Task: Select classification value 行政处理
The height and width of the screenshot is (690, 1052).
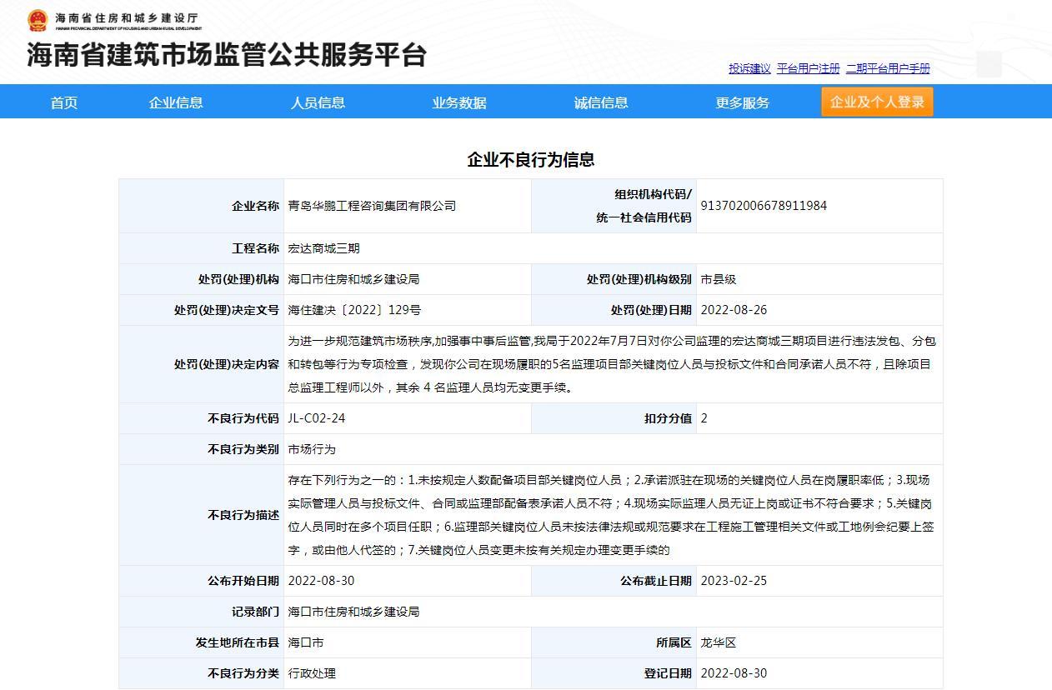Action: pos(312,673)
